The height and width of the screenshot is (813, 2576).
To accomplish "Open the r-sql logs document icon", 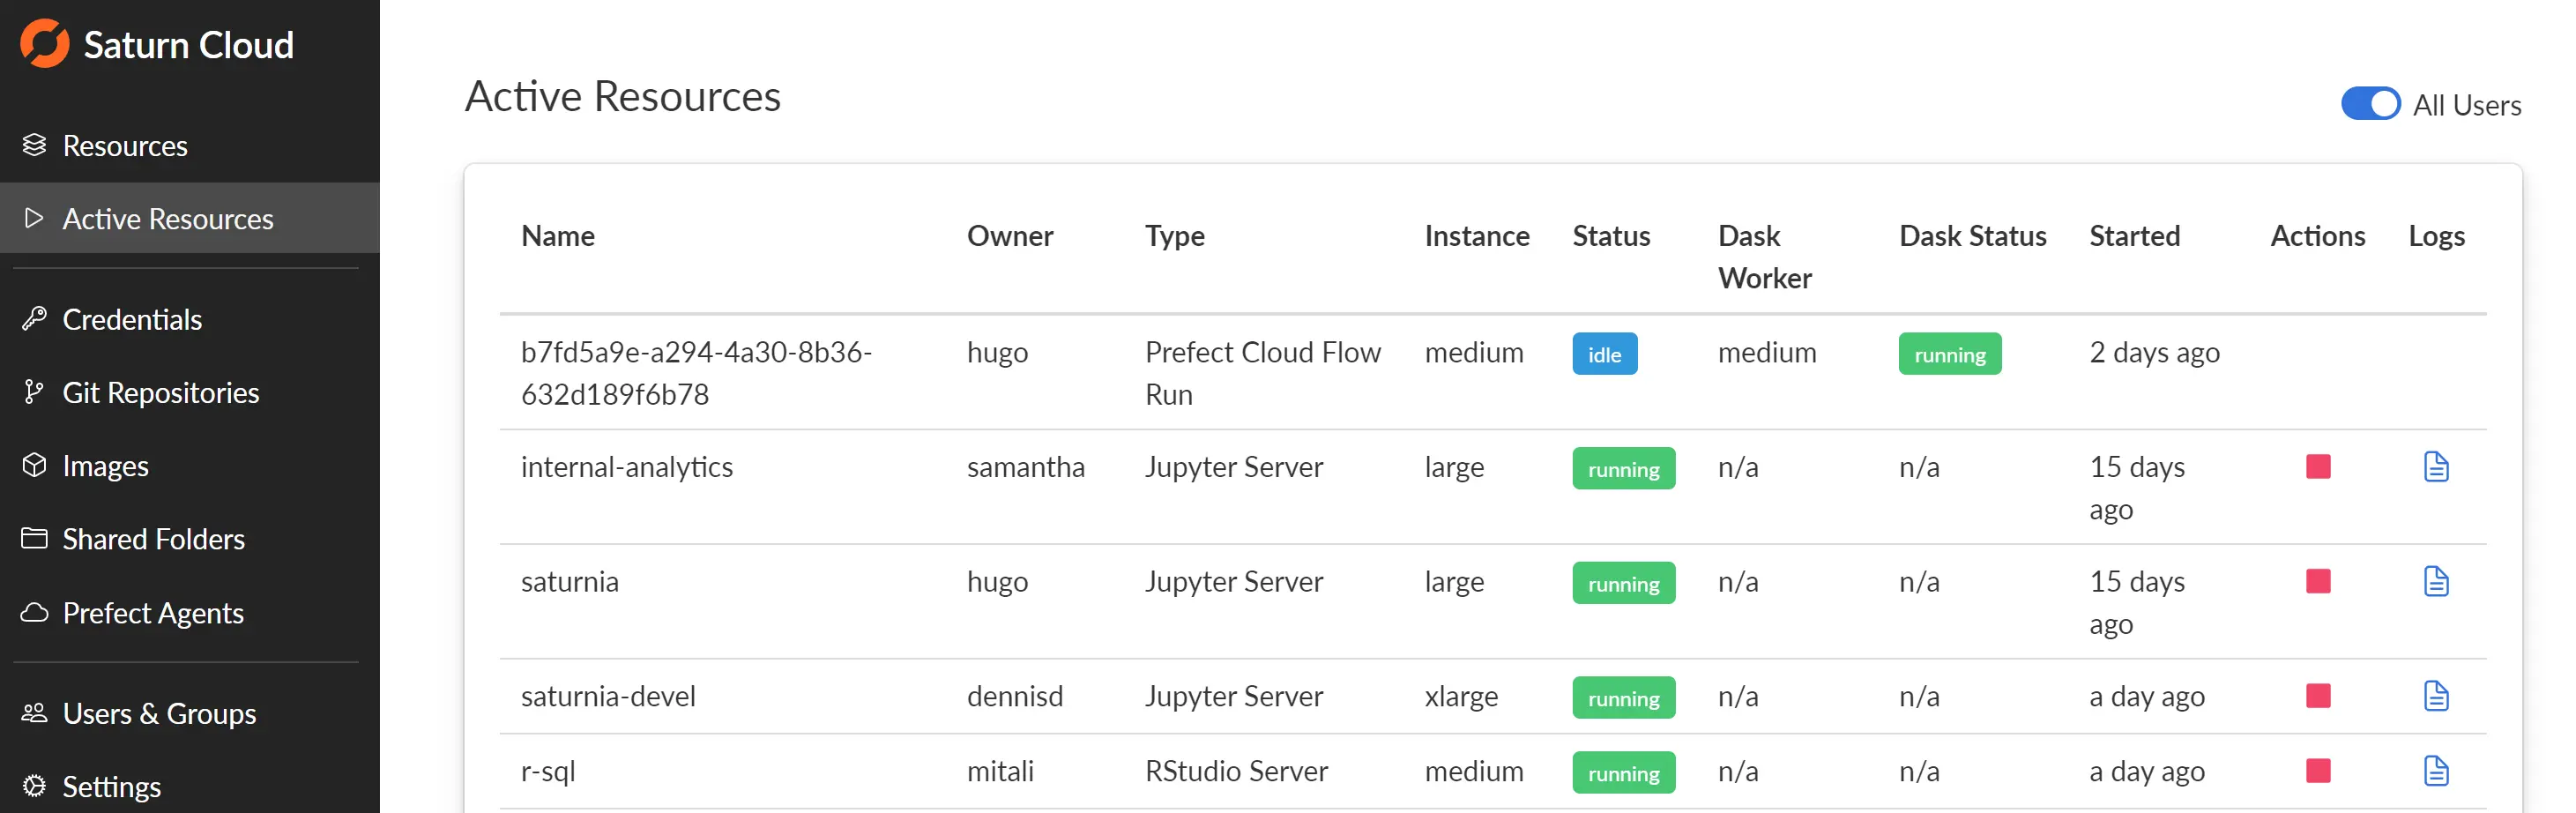I will pyautogui.click(x=2435, y=771).
